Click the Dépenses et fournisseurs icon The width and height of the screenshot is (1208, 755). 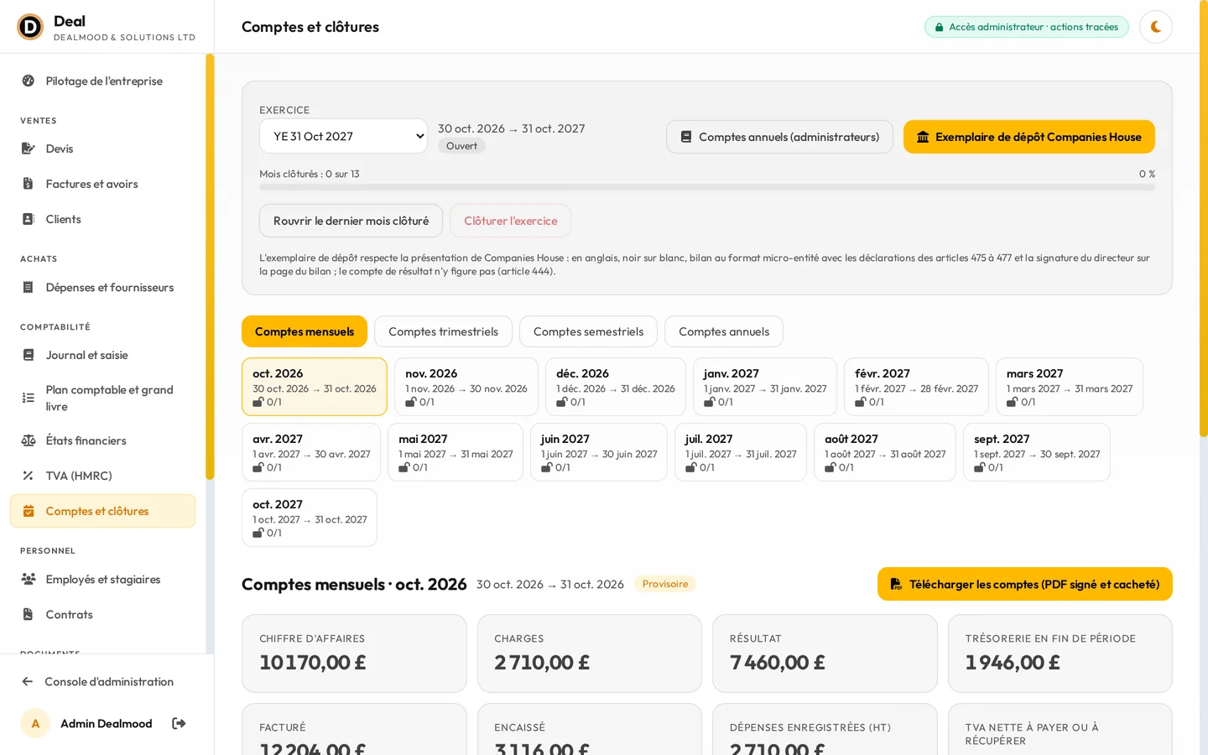(29, 287)
